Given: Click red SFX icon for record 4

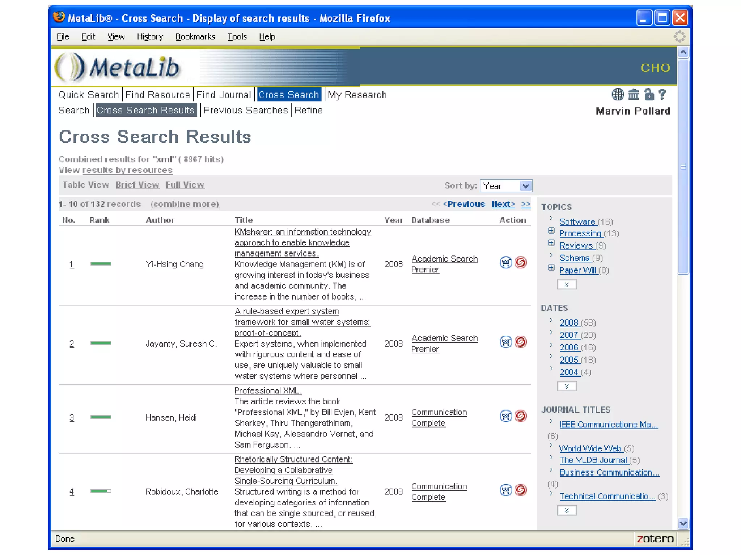Looking at the screenshot, I should pyautogui.click(x=521, y=490).
